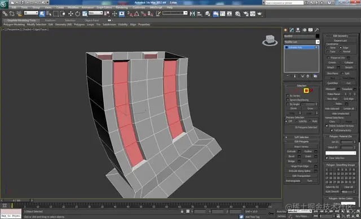Select the Normal constraint radio button
Screen dimensions: 361x219
[x=341, y=51]
